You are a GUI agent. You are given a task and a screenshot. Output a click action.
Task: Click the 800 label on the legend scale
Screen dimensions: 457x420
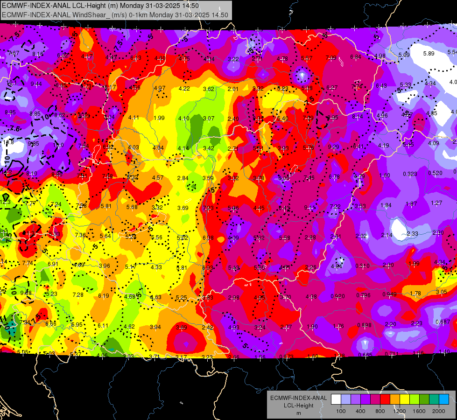[380, 411]
